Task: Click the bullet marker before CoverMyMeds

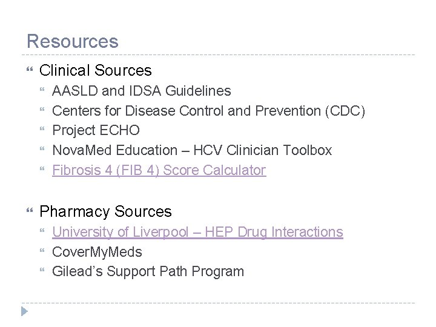Action: [42, 251]
